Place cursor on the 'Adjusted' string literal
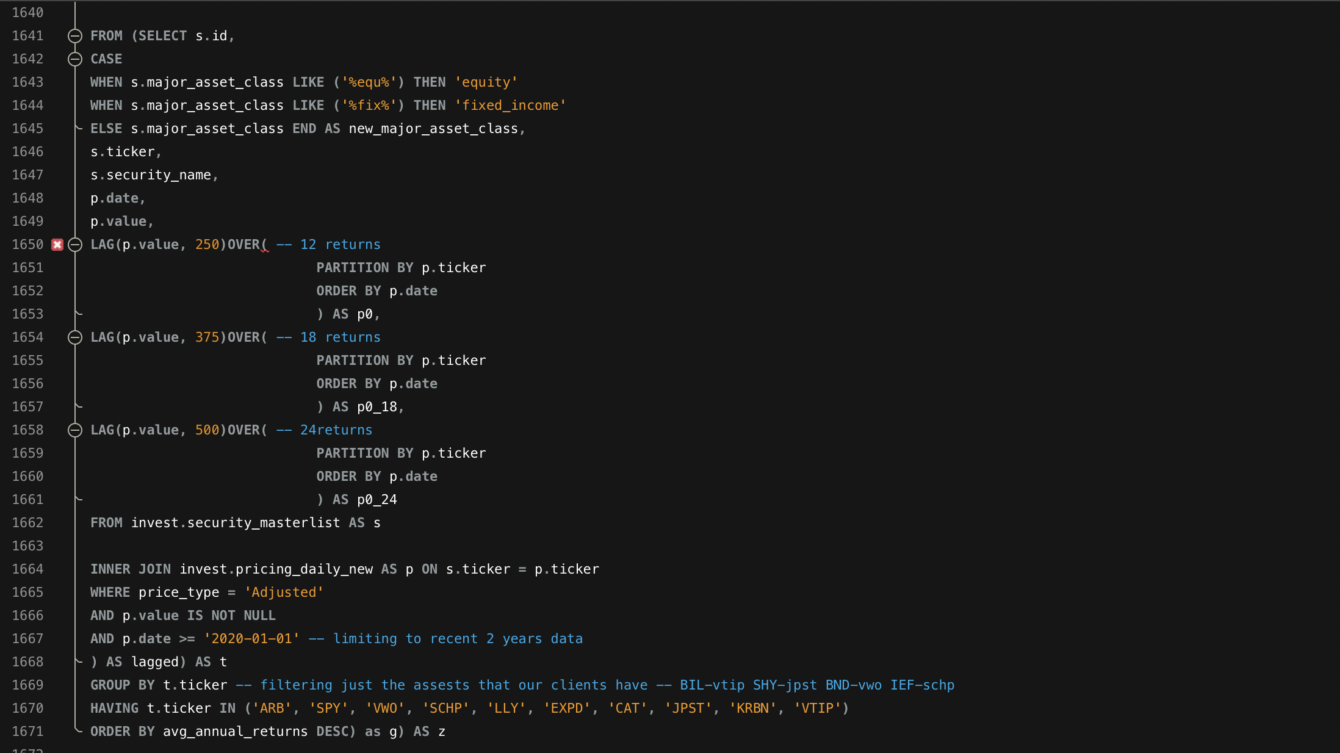The width and height of the screenshot is (1340, 753). [x=284, y=593]
